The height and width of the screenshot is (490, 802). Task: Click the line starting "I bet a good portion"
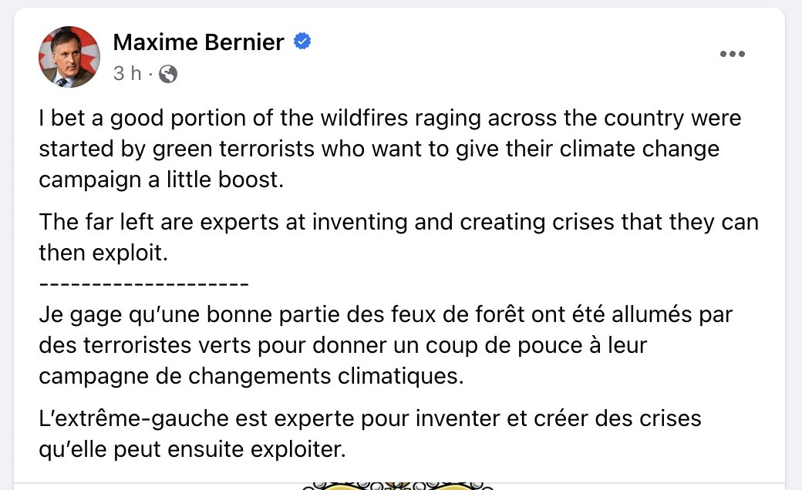point(389,119)
